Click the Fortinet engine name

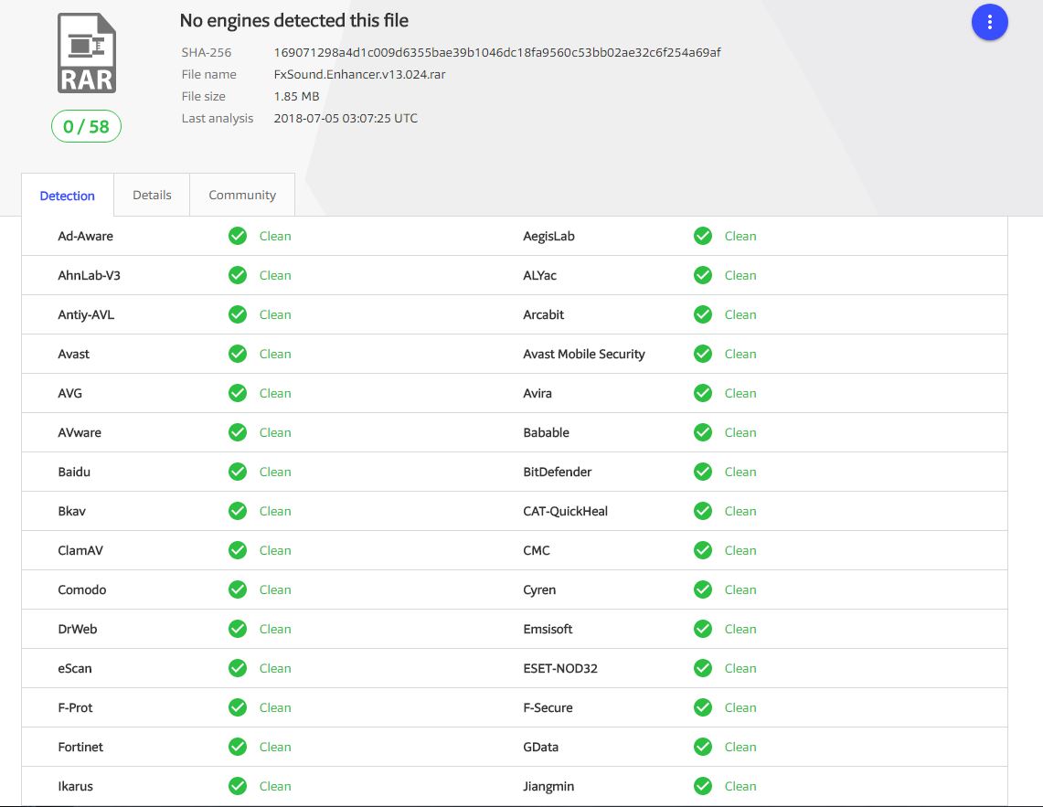tap(80, 747)
